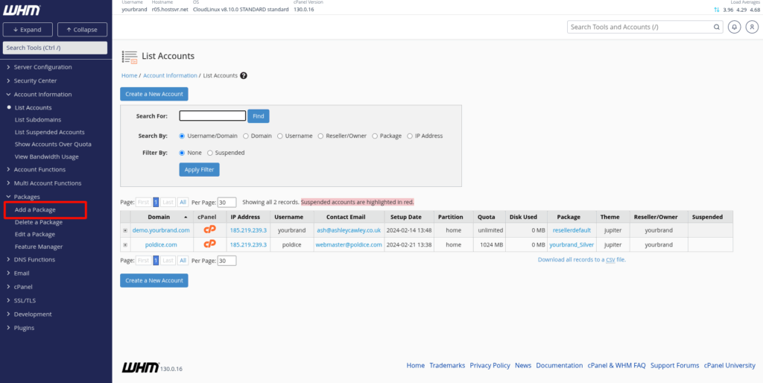Choose the Suspended filter radio button

(x=210, y=153)
